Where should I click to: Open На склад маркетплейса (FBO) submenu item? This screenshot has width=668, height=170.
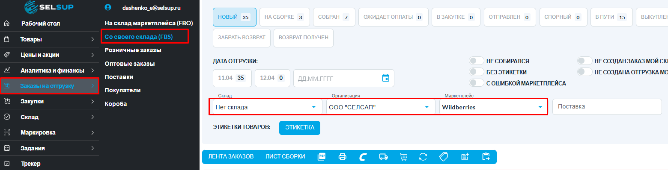point(149,23)
